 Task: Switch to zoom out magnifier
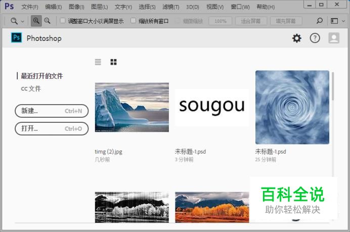point(48,21)
